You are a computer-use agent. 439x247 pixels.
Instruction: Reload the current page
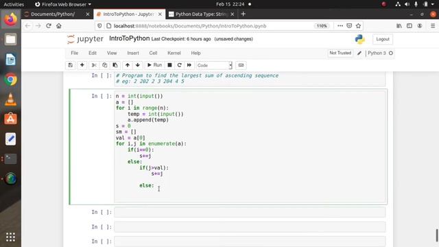49,26
